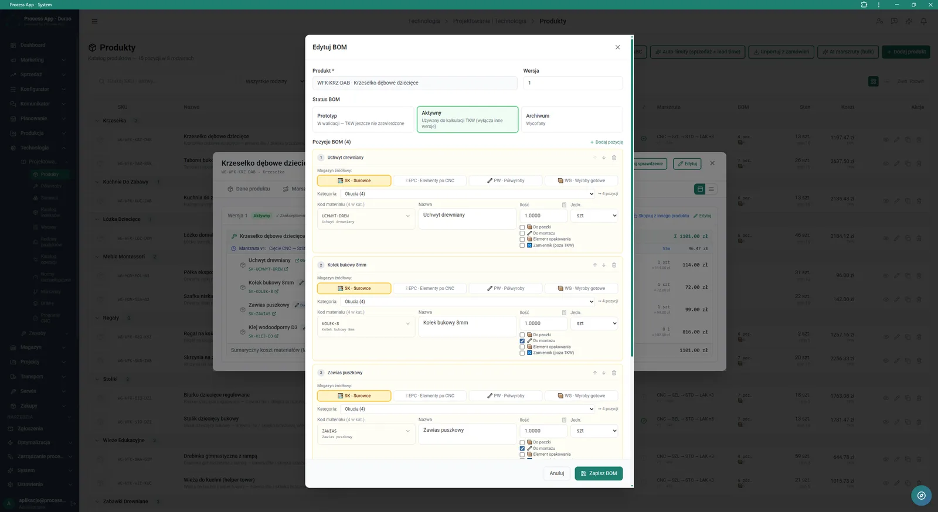Move Kołek bukowy 8mm position up

pyautogui.click(x=594, y=265)
